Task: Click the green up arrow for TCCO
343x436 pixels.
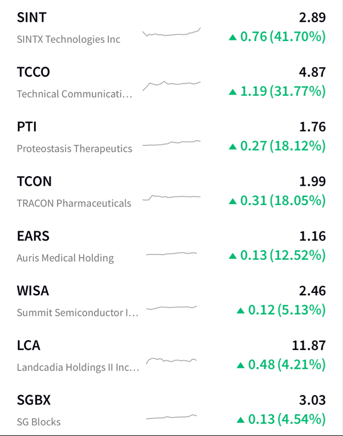Action: [x=232, y=92]
